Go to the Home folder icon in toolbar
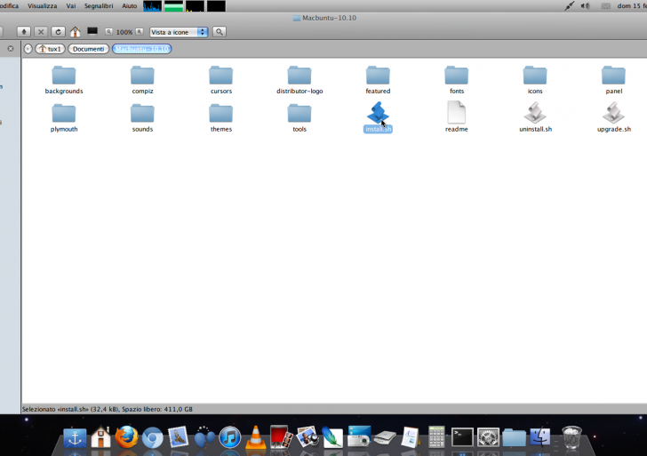This screenshot has height=456, width=647. (x=75, y=32)
